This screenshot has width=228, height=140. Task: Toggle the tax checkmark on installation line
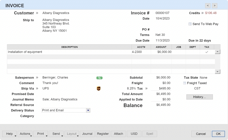click(207, 52)
